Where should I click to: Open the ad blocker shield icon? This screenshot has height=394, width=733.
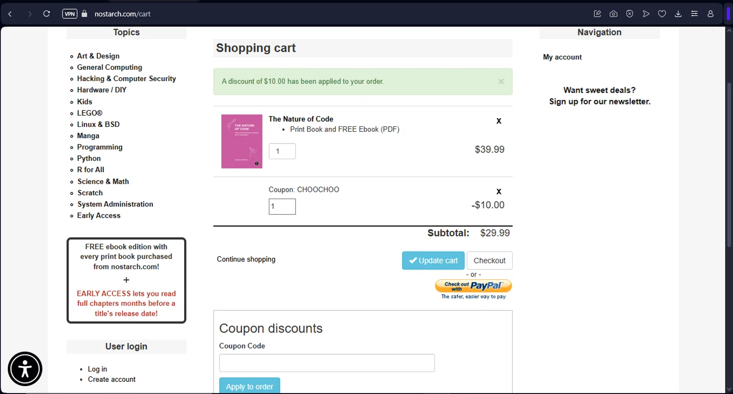(x=629, y=14)
